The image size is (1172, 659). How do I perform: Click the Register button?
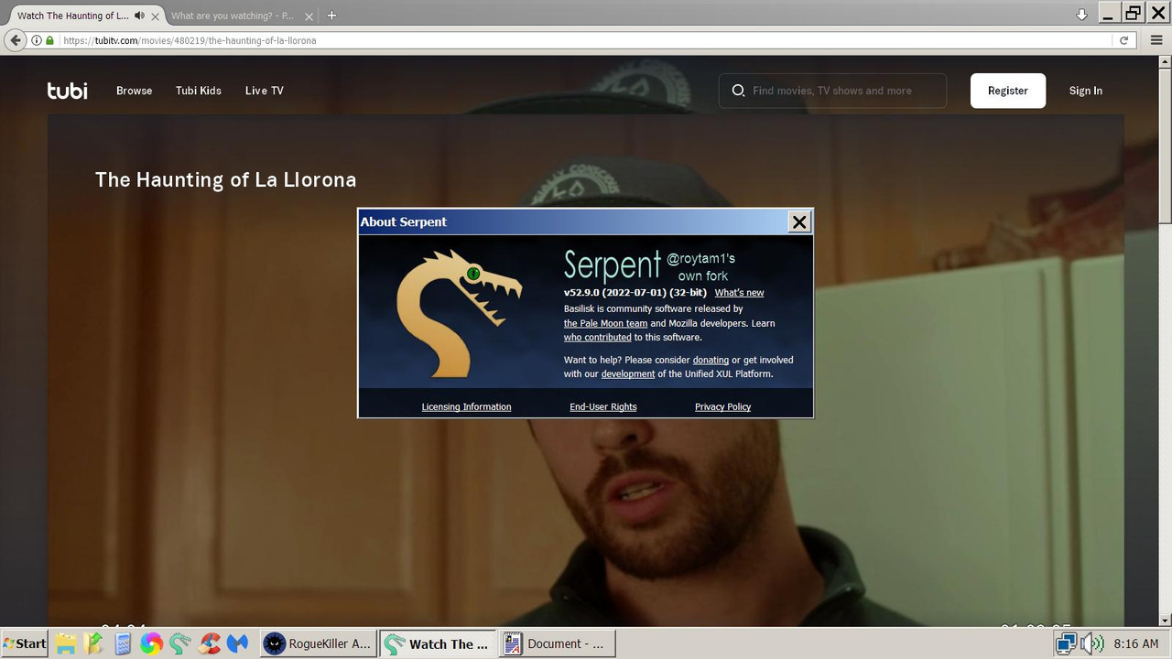point(1008,91)
